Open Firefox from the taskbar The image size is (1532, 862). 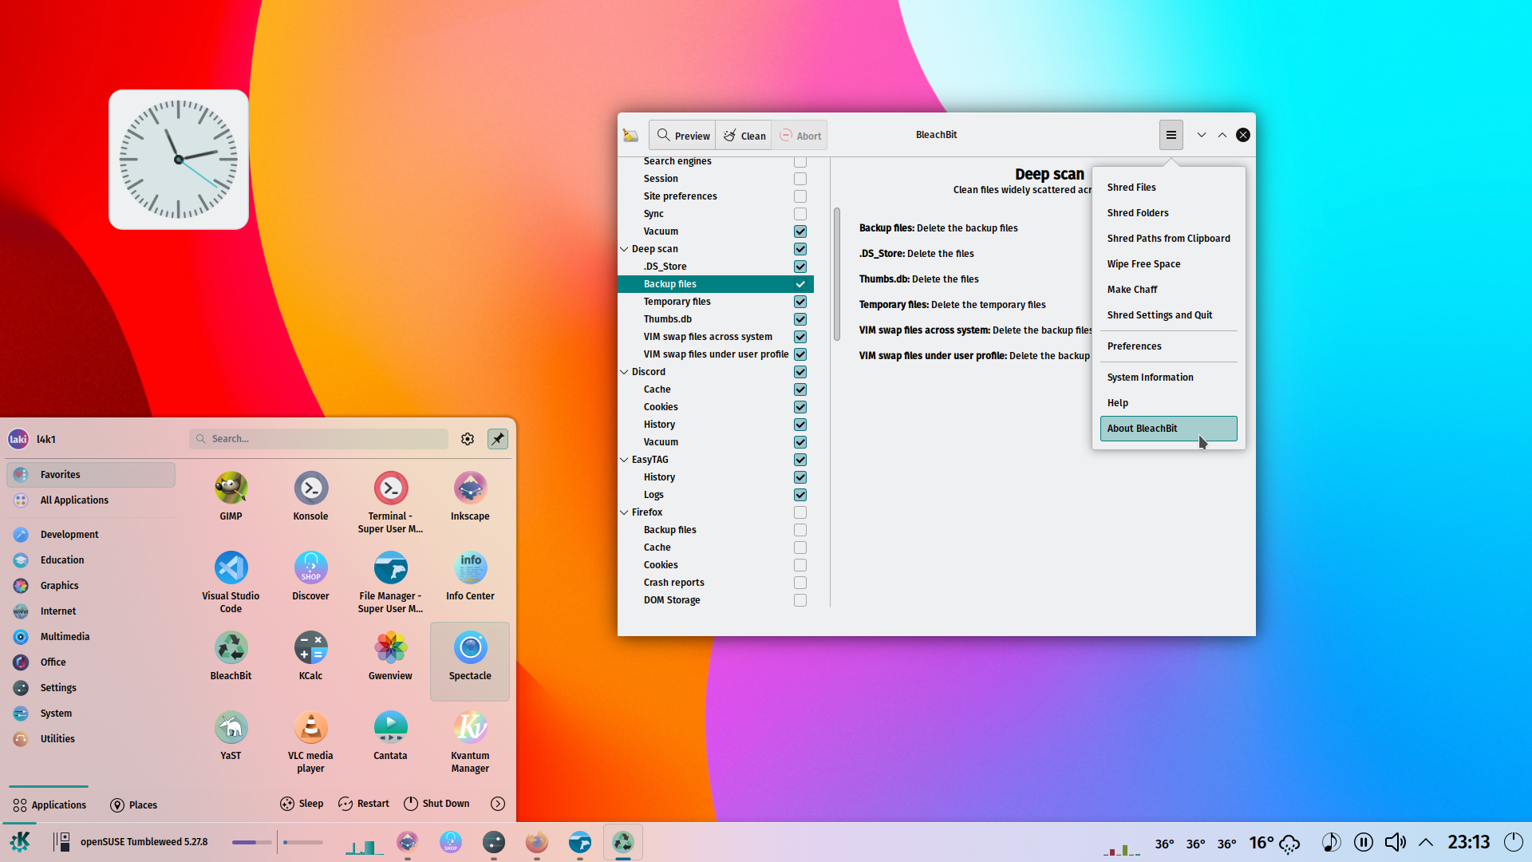537,841
